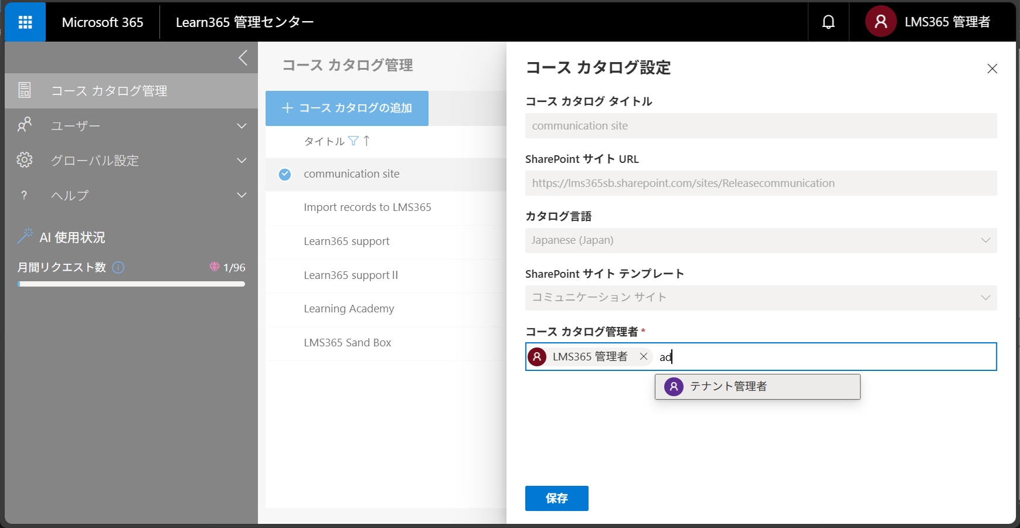Open the Microsoft 365 app launcher grid

coord(25,22)
